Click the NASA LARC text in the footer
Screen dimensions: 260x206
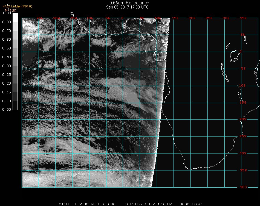coord(190,204)
